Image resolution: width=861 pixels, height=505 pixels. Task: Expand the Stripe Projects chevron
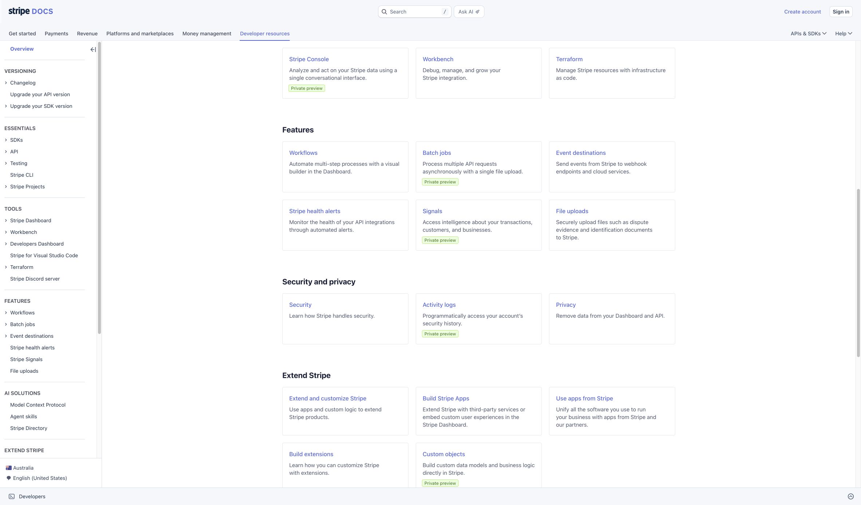coord(6,187)
